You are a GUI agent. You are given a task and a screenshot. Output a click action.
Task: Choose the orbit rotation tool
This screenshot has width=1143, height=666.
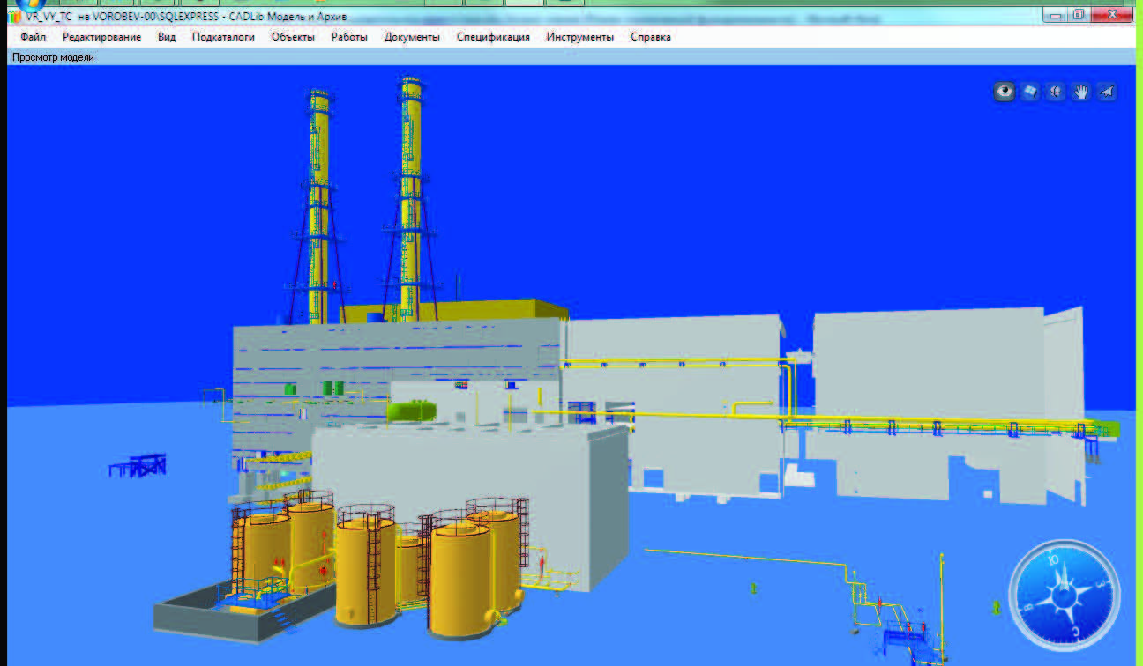(1055, 92)
